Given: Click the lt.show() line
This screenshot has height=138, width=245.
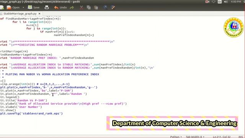Looking at the screenshot, I should (8, 110).
